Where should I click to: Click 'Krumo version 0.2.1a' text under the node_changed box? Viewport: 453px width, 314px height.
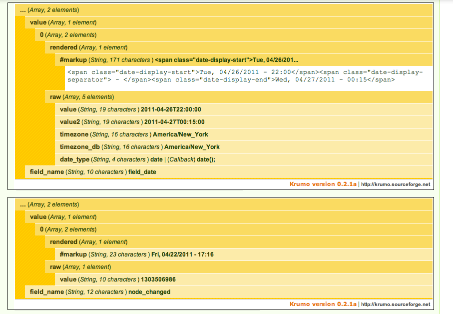323,304
